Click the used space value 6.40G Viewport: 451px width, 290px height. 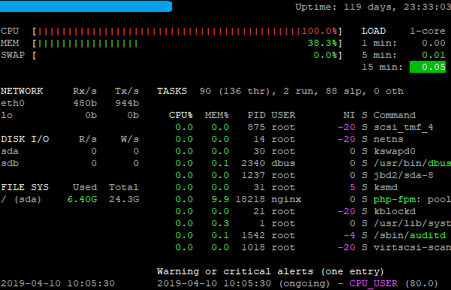click(82, 199)
